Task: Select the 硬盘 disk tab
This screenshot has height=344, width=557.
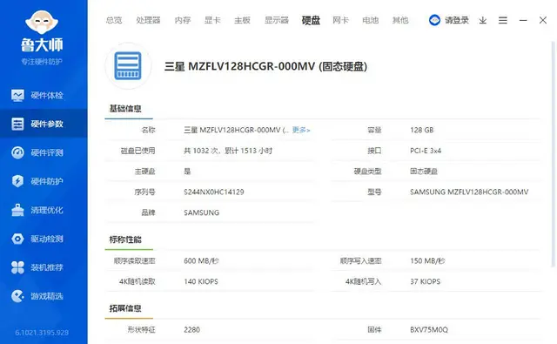Action: (x=311, y=20)
